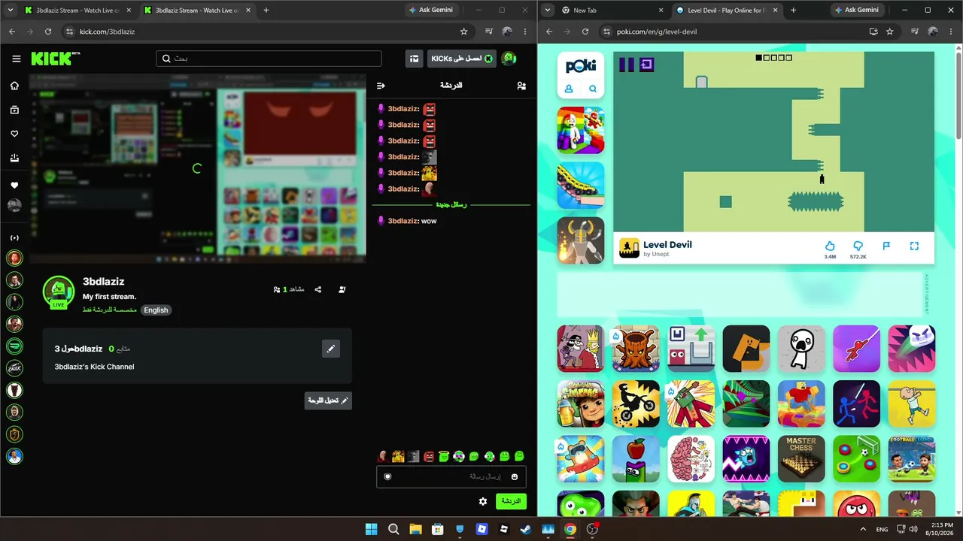Click the exit-level icon in Level Devil
963x541 pixels.
(x=646, y=65)
